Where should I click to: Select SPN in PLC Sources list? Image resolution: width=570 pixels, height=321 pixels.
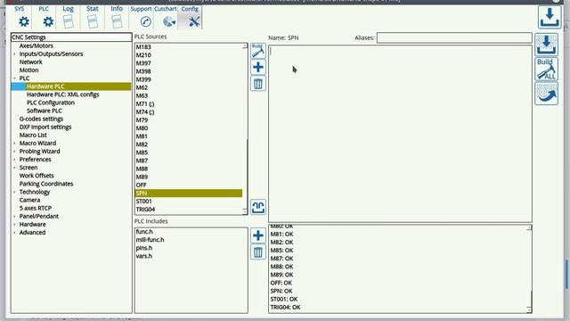point(189,193)
